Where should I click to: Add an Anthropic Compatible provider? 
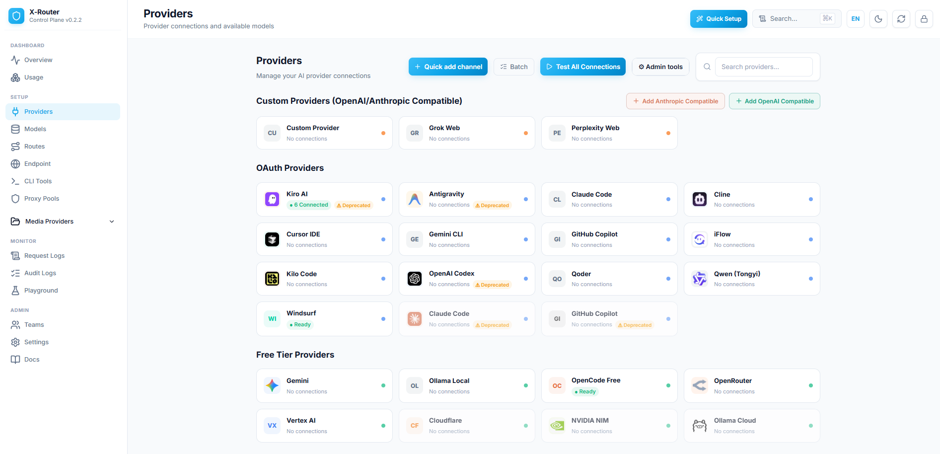tap(675, 101)
